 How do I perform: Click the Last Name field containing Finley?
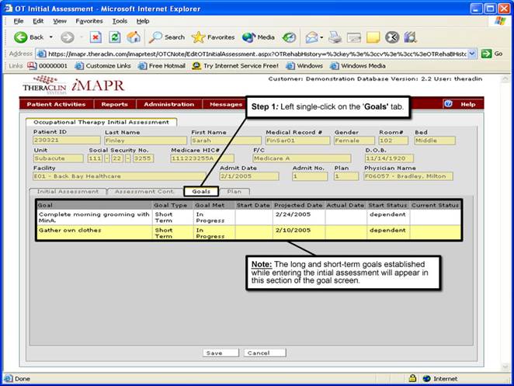144,141
